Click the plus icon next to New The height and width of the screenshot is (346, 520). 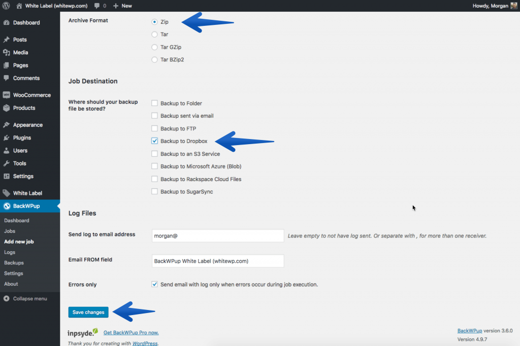coord(115,6)
